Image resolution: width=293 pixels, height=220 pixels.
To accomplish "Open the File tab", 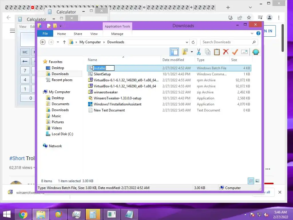I will pos(45,34).
